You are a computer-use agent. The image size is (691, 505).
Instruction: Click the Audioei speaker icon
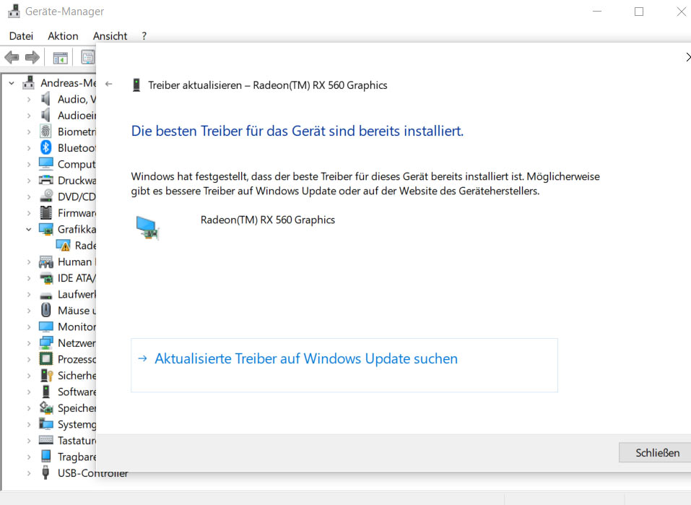click(45, 115)
